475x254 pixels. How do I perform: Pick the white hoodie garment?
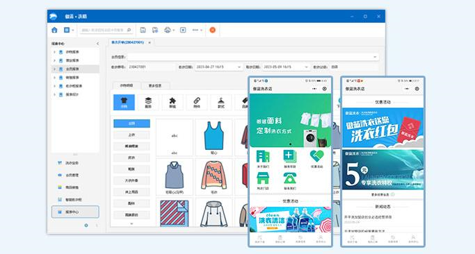pos(214,212)
